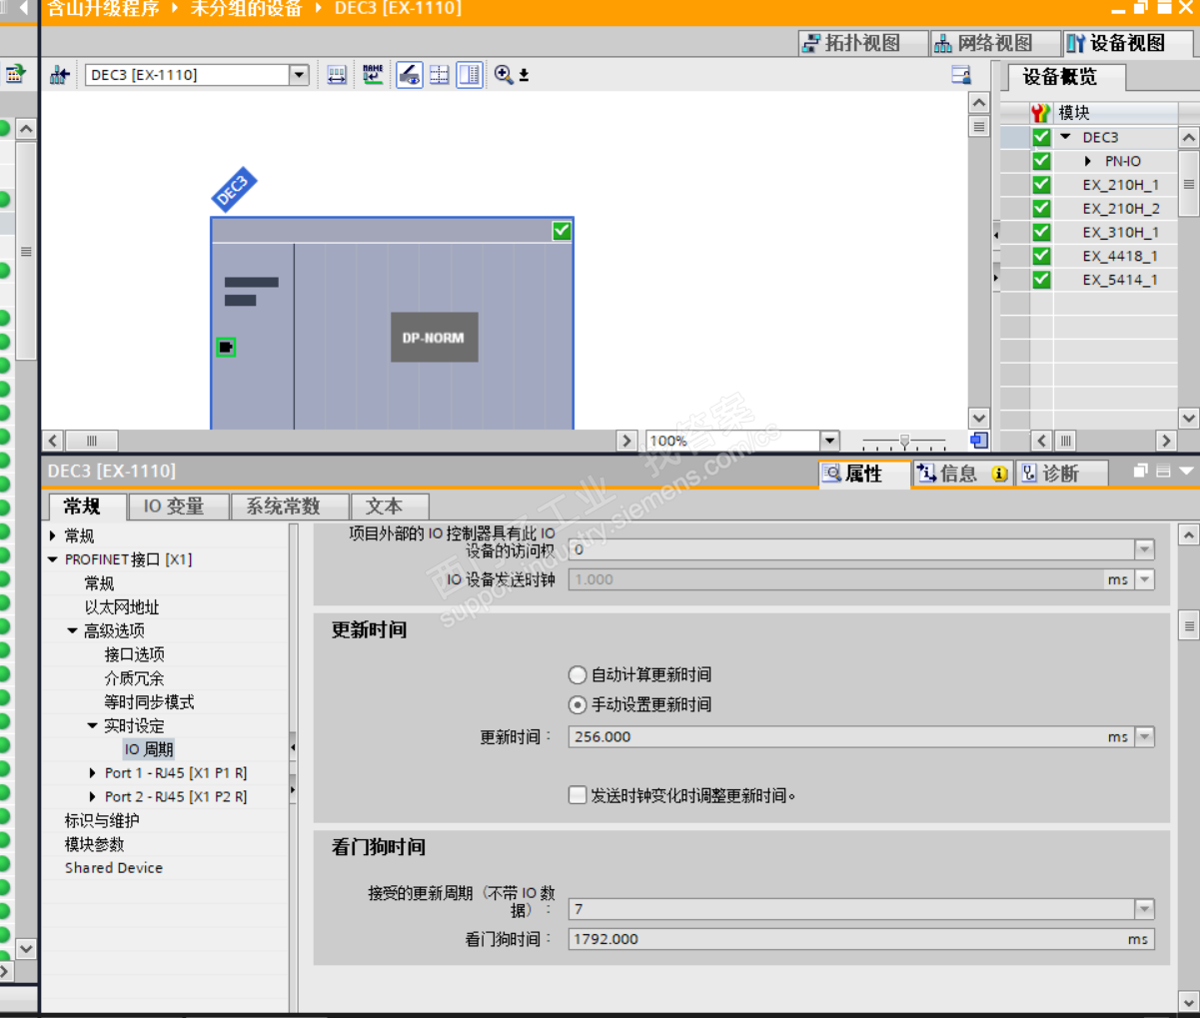Click the zoom slider handle below device view
The width and height of the screenshot is (1200, 1018).
coord(905,441)
